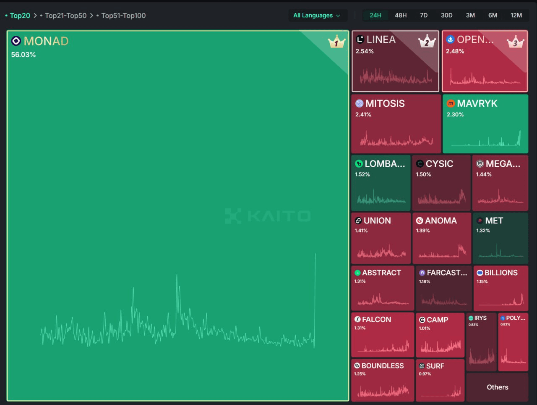Click the FARCAST... 1.18% value
The image size is (537, 405).
pyautogui.click(x=425, y=281)
